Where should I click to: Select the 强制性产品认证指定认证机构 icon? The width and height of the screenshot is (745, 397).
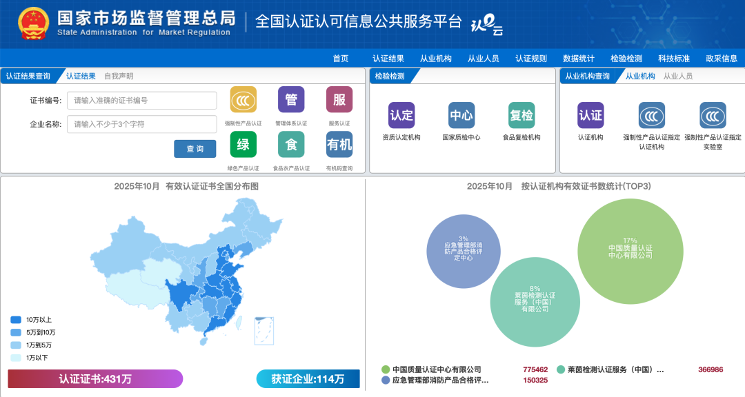[x=650, y=116]
